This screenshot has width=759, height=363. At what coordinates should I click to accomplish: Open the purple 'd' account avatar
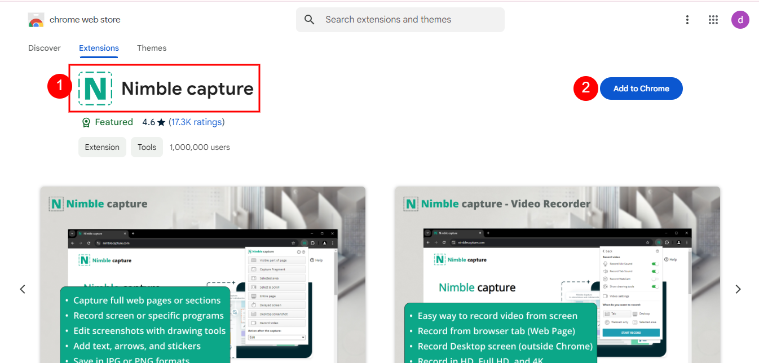coord(740,20)
